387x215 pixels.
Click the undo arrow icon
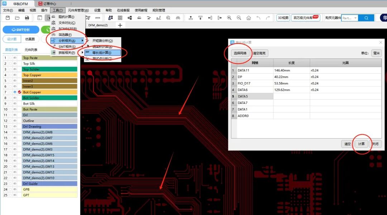click(x=258, y=18)
